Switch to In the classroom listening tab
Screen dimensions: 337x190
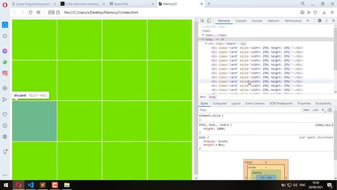coord(83,4)
